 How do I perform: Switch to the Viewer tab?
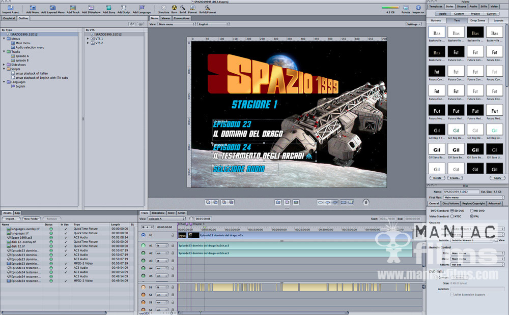pyautogui.click(x=166, y=18)
